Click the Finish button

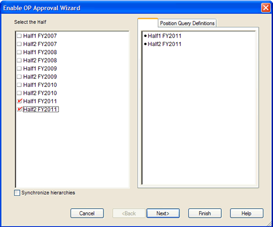click(x=205, y=213)
